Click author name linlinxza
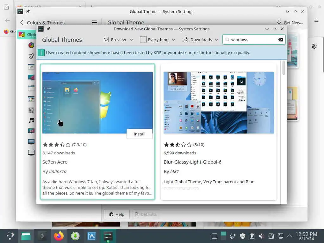This screenshot has height=243, width=324. click(58, 171)
